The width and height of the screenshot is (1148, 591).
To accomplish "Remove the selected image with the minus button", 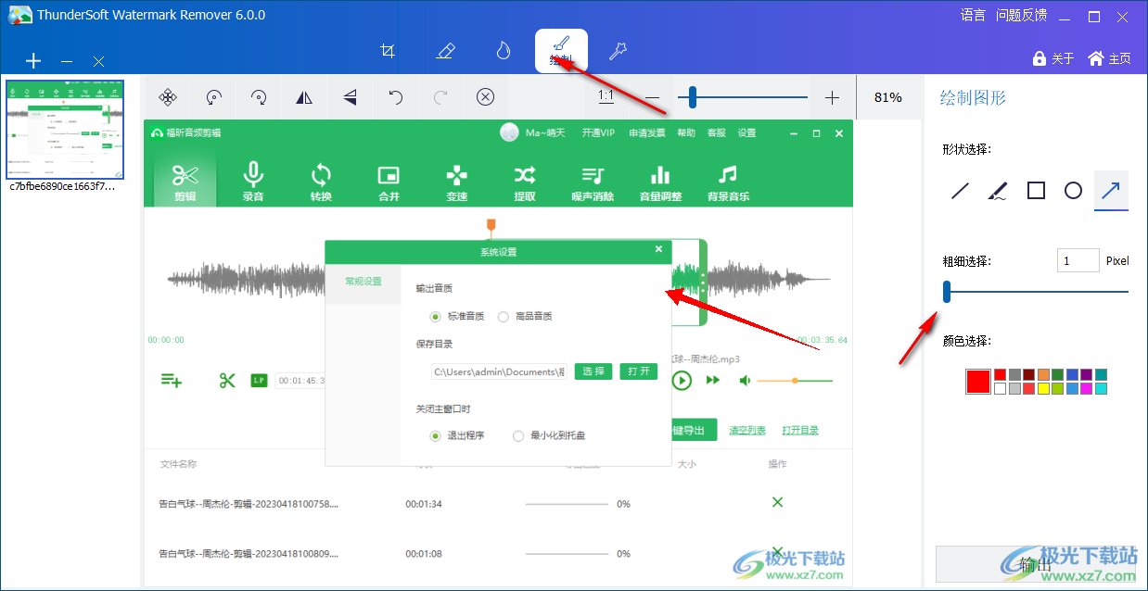I will click(67, 61).
